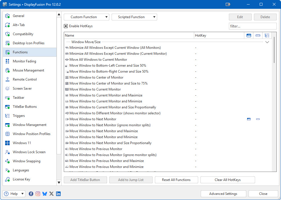
Task: Switch to the Monitor Fading settings page
Action: pyautogui.click(x=24, y=61)
